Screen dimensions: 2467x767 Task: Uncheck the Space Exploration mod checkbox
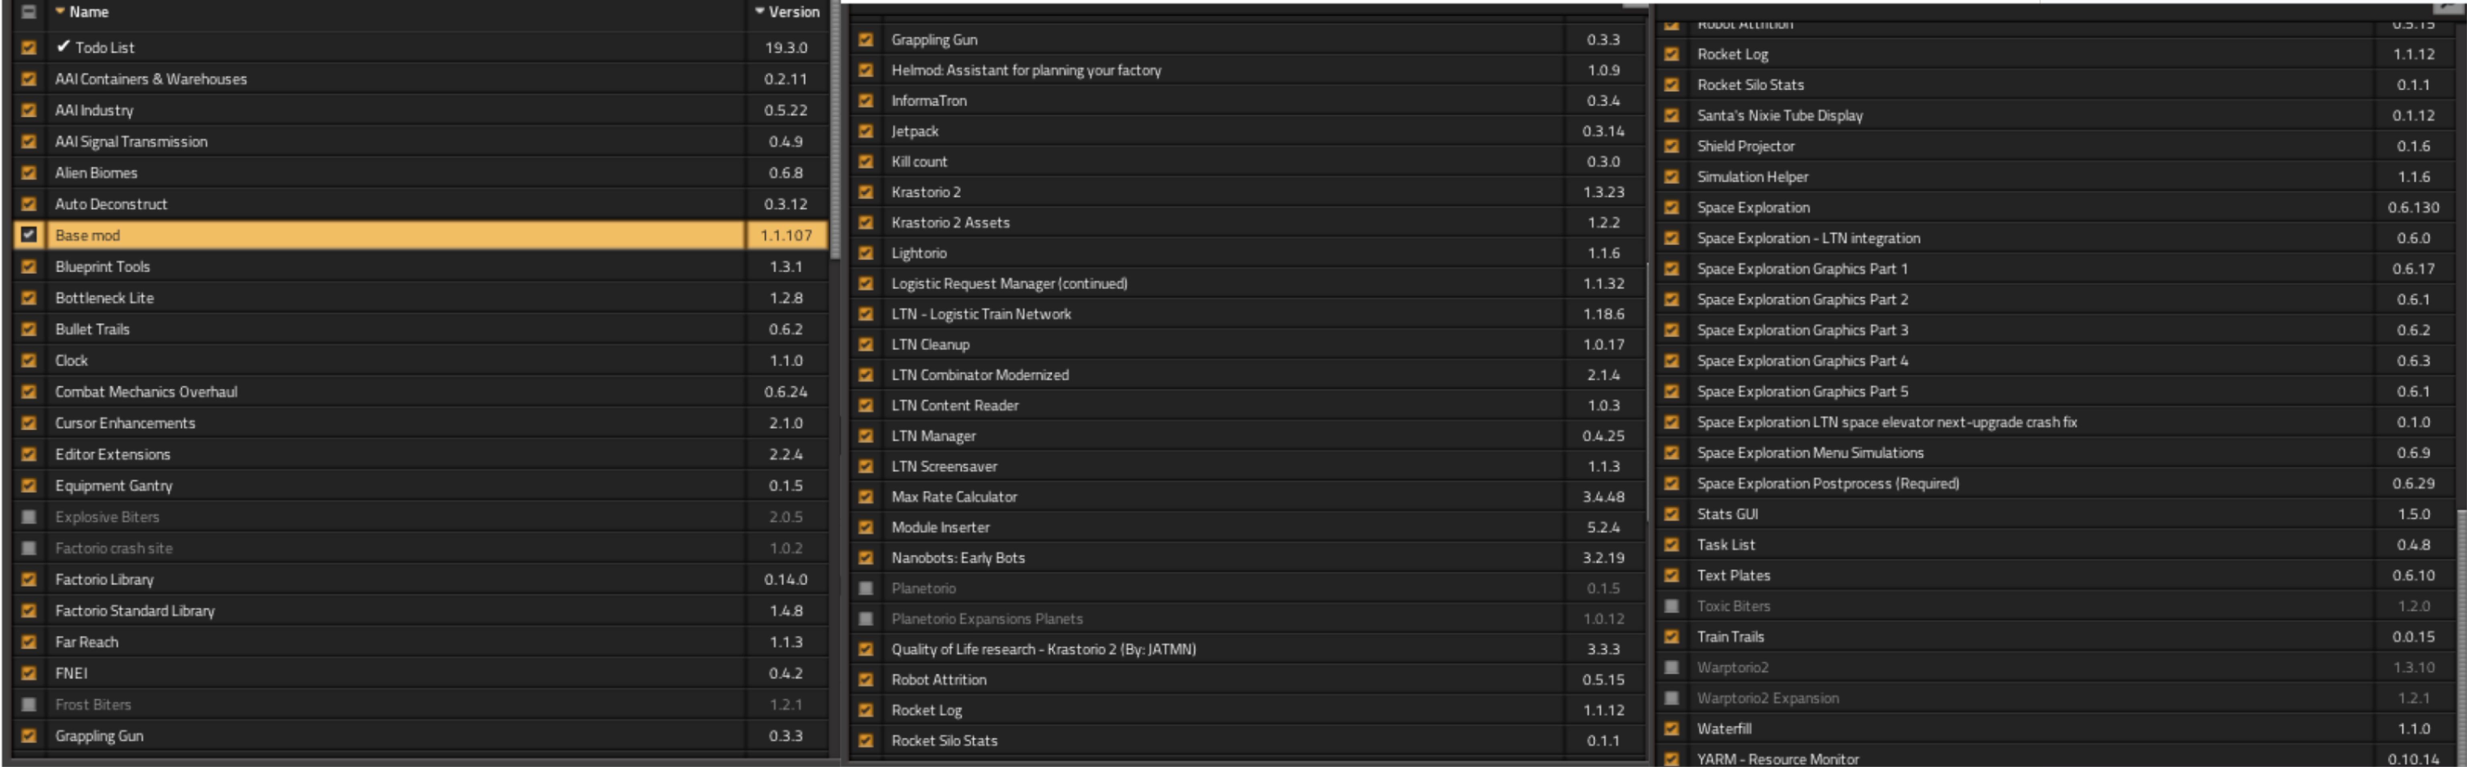point(1671,207)
